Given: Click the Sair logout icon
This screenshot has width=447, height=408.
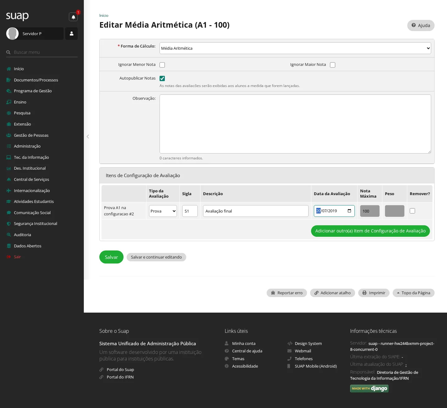Looking at the screenshot, I should [x=9, y=257].
